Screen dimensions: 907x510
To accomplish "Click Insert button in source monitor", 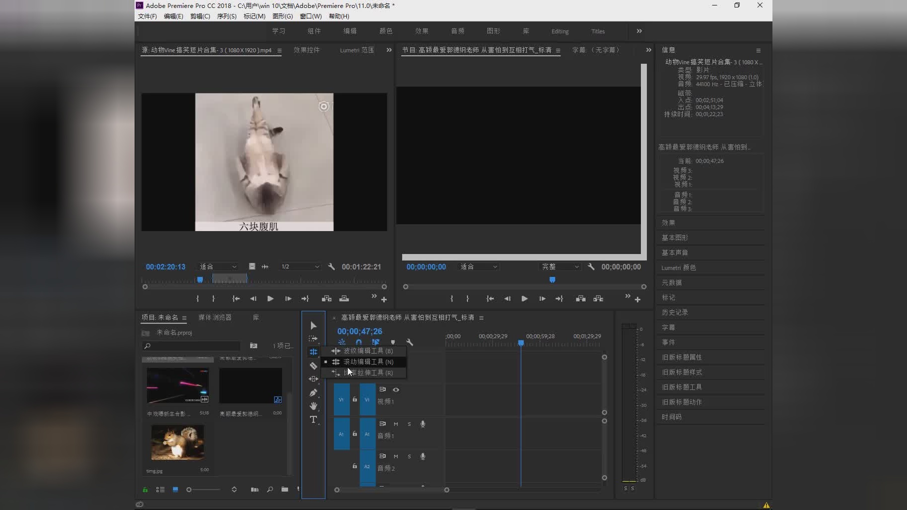I will (x=326, y=298).
